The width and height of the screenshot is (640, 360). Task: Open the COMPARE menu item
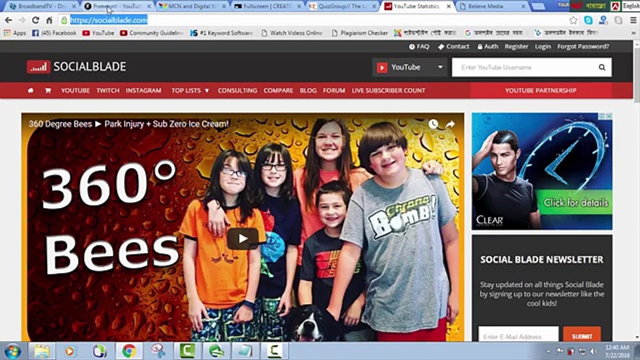point(278,90)
